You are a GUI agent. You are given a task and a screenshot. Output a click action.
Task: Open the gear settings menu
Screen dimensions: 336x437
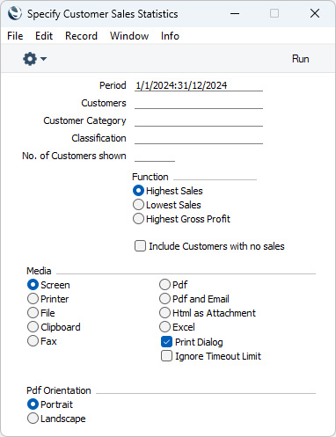point(30,59)
